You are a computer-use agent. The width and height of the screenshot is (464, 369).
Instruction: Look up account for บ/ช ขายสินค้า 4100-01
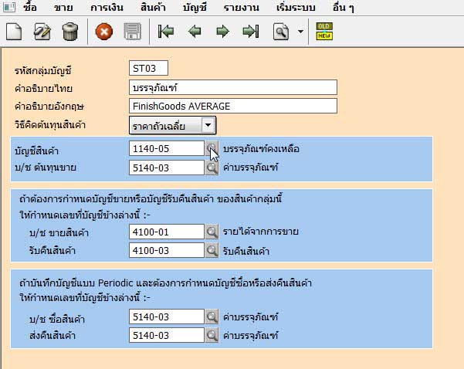point(212,232)
